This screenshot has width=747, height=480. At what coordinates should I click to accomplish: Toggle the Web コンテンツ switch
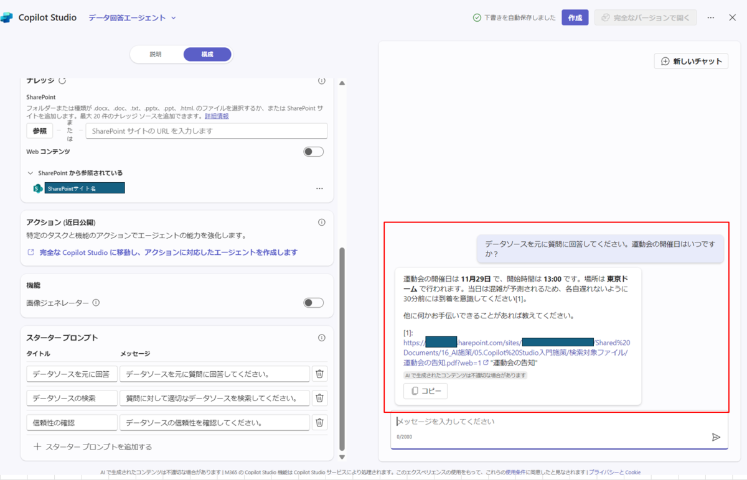(x=314, y=152)
